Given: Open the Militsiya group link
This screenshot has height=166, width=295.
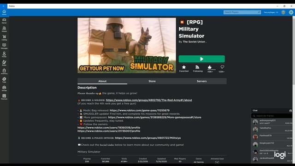Looking at the screenshot, I should click(x=147, y=138).
